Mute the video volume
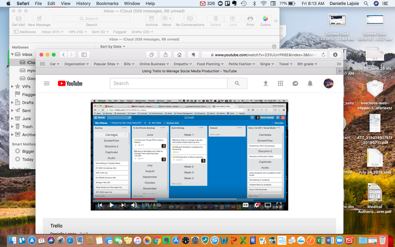This screenshot has height=247, width=395. (134, 205)
